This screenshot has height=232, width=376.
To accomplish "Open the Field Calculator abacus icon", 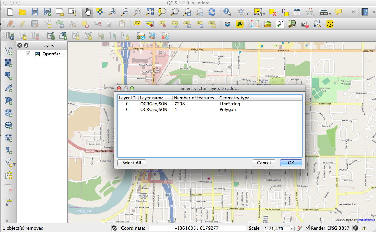I will [x=310, y=12].
